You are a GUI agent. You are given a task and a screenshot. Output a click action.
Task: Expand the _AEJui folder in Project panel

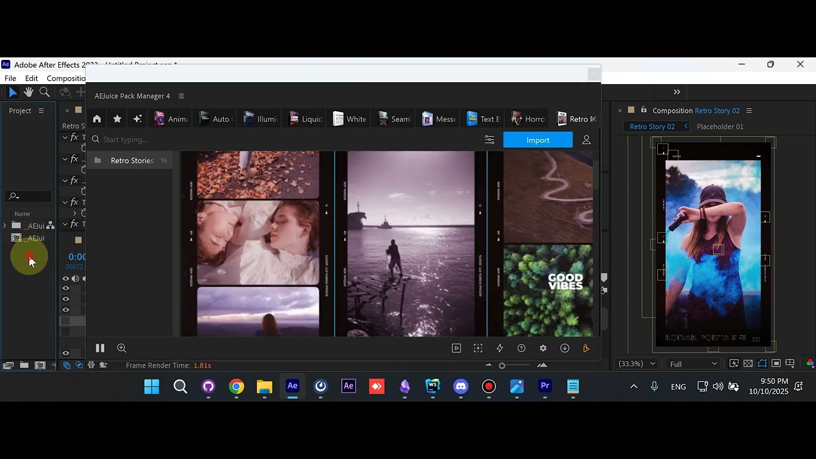pyautogui.click(x=5, y=226)
